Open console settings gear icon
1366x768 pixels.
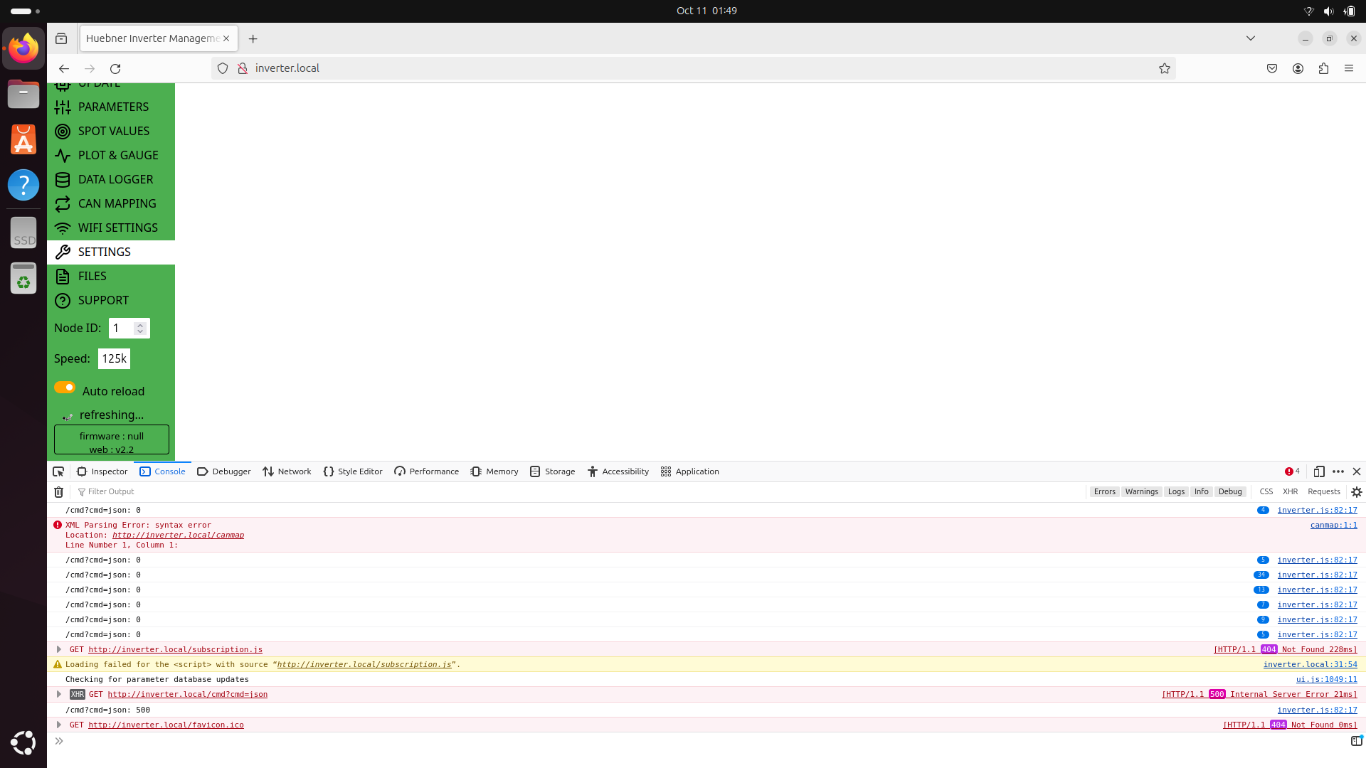pos(1356,492)
